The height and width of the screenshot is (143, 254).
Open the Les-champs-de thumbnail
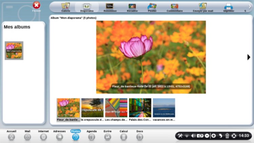coord(116,108)
